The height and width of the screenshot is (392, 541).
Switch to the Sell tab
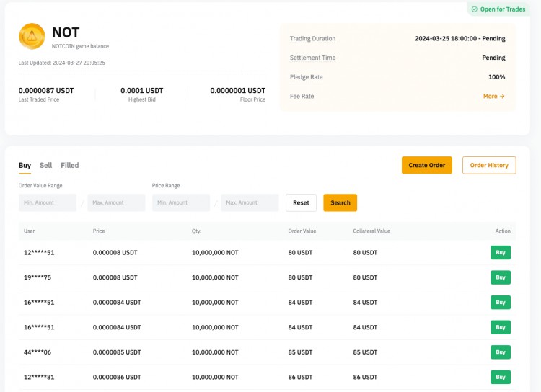[x=46, y=165]
